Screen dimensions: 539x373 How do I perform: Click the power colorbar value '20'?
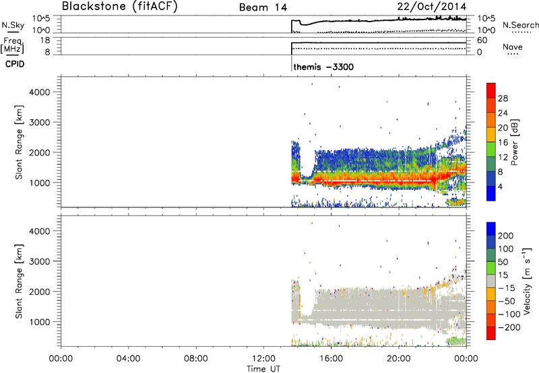(x=503, y=128)
